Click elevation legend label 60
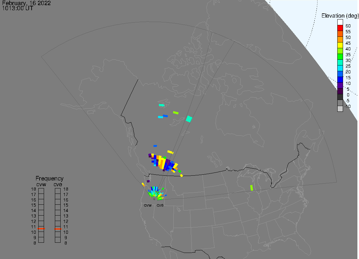 348,26
